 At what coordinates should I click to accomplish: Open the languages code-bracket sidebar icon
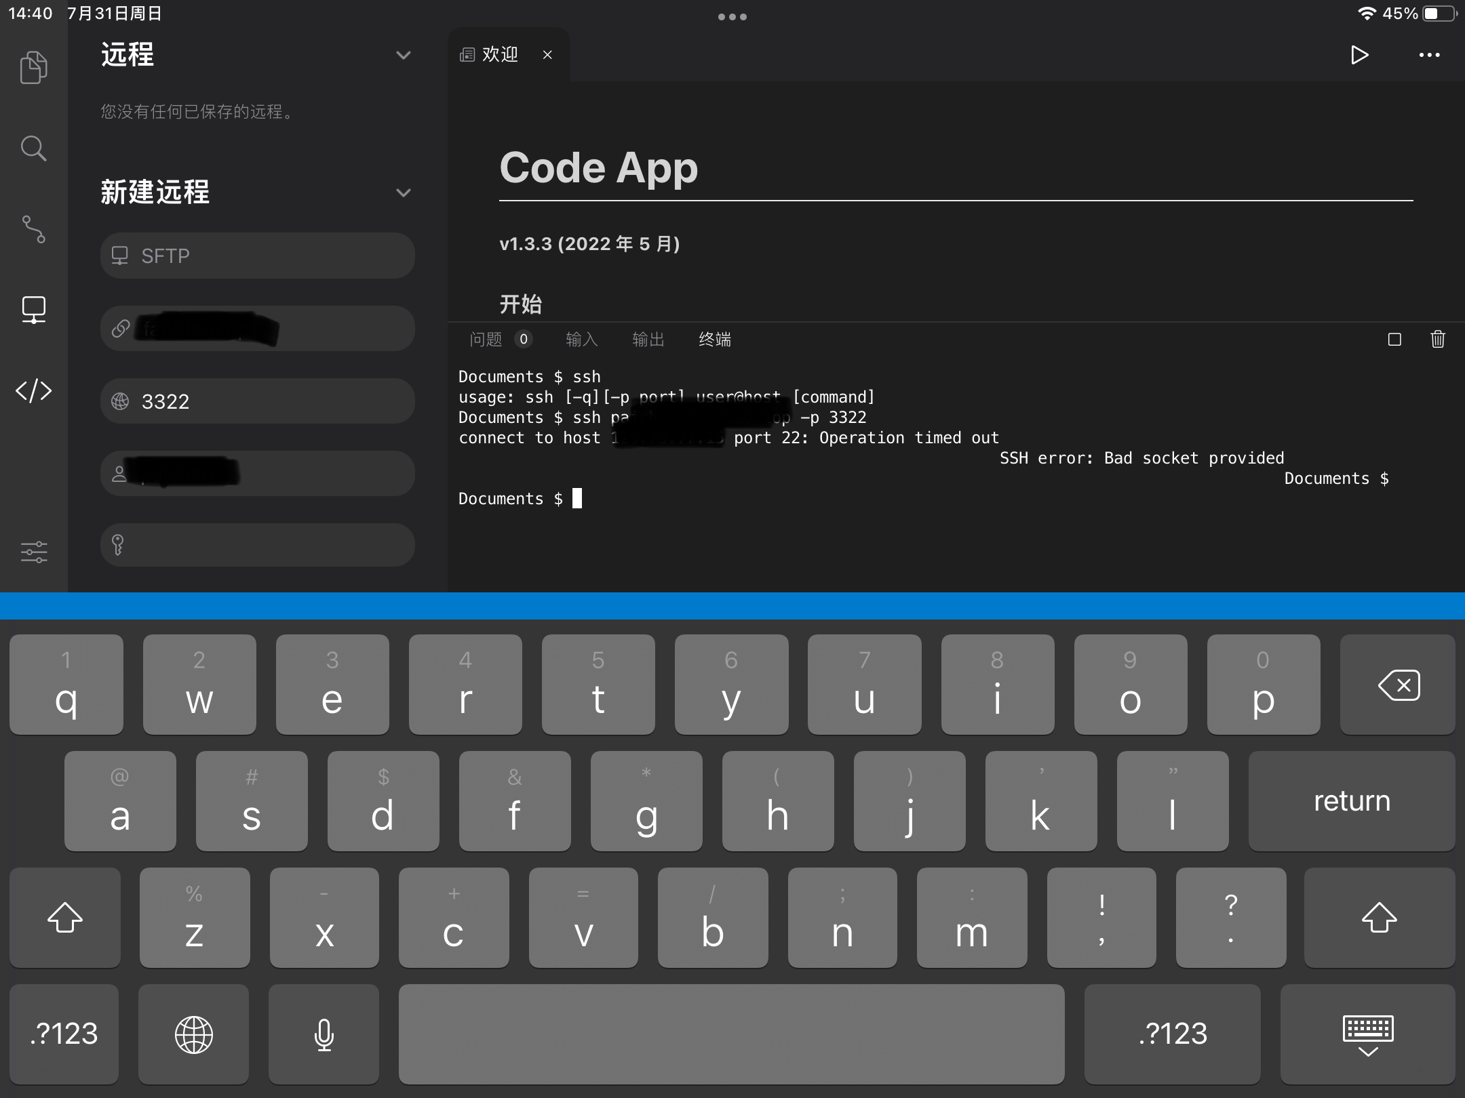[x=33, y=390]
